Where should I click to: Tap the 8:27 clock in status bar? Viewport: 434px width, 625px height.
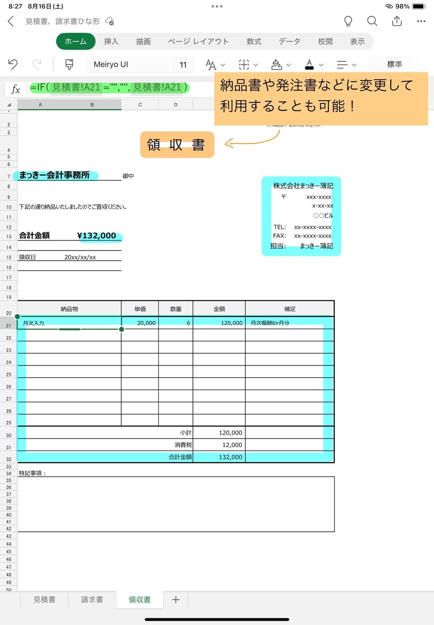point(16,7)
